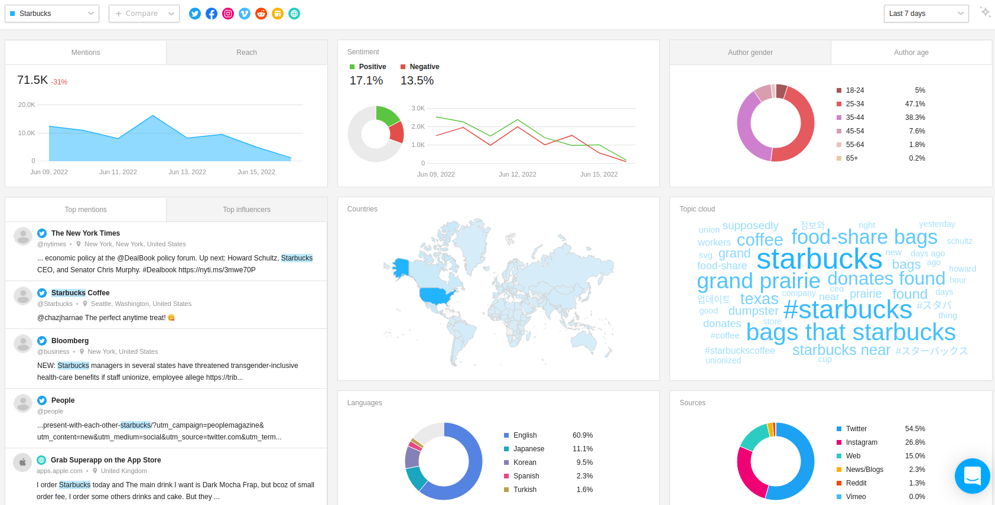This screenshot has width=995, height=505.
Task: Open the Starbucks Coffee mention author
Action: click(80, 293)
